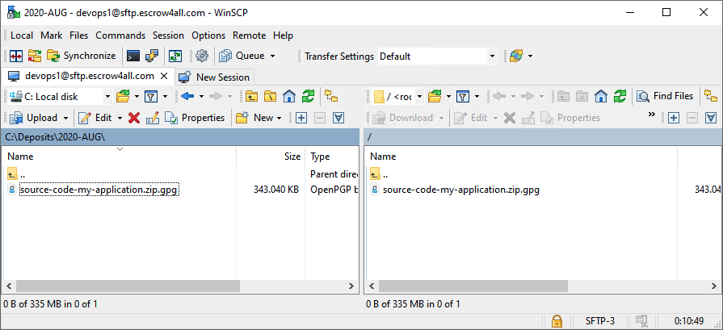Click remote panel open directory folder icon

(435, 96)
